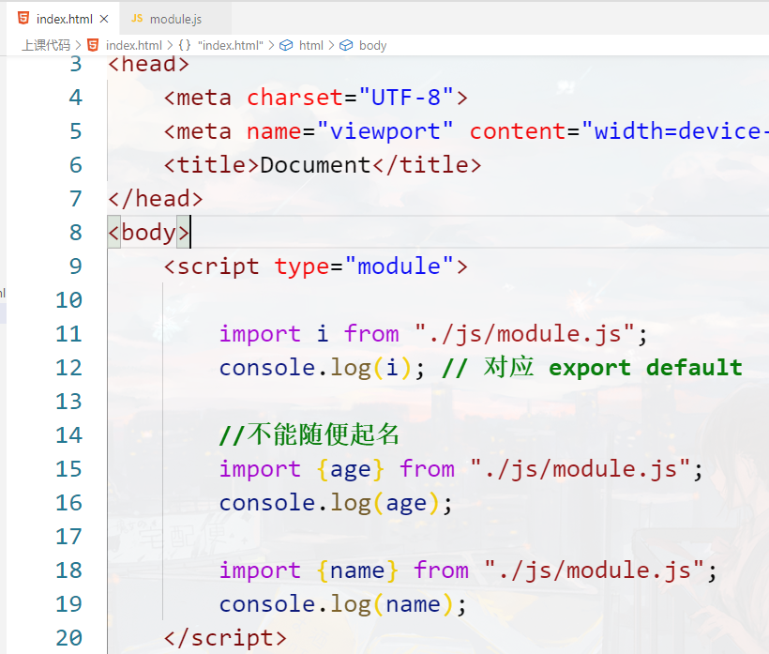
Task: Click the 对应 export default comment
Action: coord(592,368)
